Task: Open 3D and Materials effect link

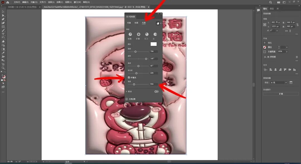Action: pyautogui.click(x=271, y=57)
